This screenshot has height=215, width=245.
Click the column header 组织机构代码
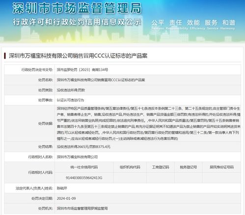[130, 167]
